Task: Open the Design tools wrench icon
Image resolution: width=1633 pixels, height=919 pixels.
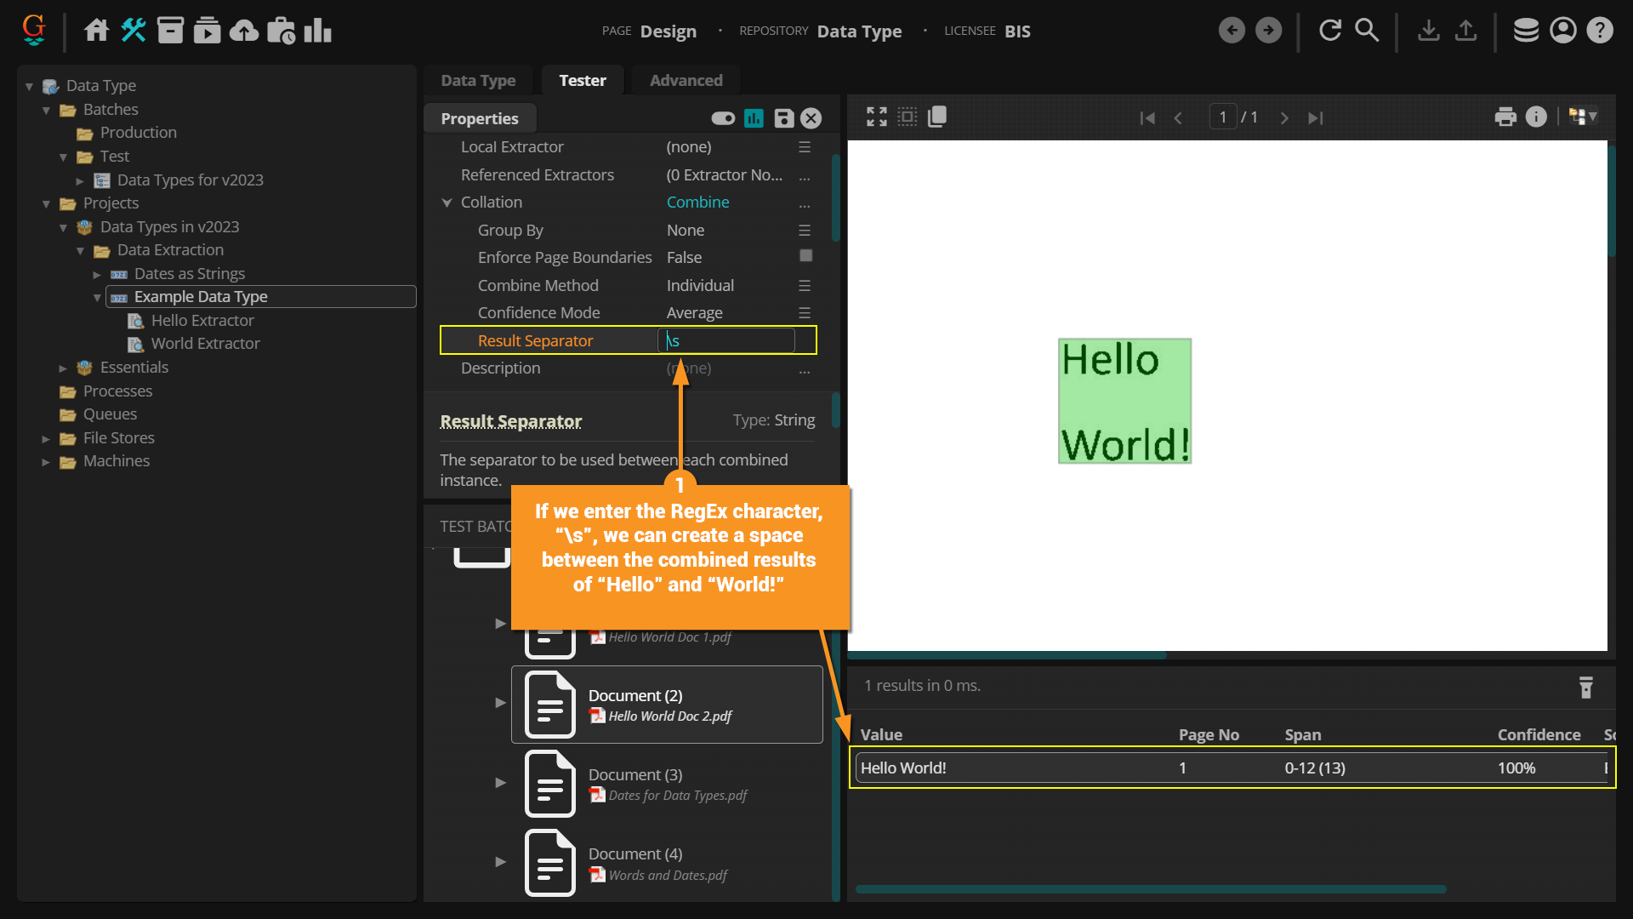Action: (134, 31)
